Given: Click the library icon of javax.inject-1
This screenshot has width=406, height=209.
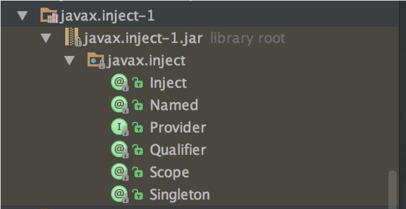Looking at the screenshot, I should 48,16.
